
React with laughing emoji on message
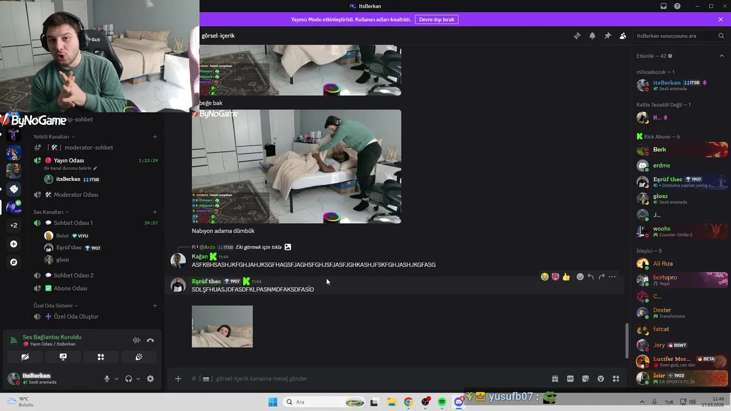[545, 277]
